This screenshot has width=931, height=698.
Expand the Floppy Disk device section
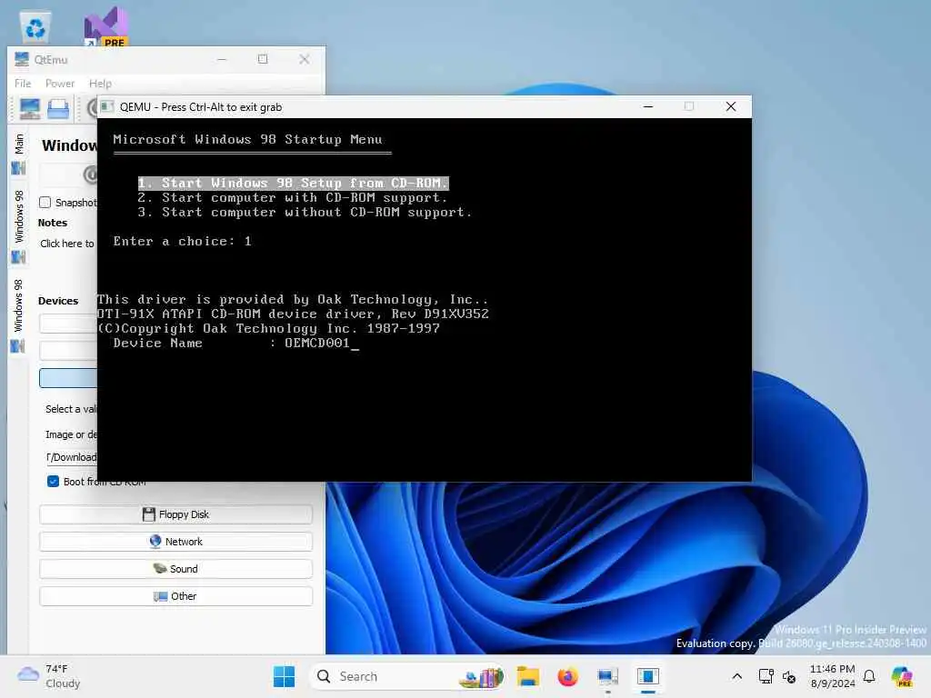point(175,514)
